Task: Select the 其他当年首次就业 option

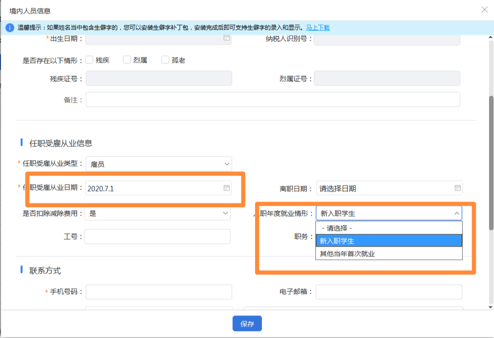Action: (x=389, y=253)
